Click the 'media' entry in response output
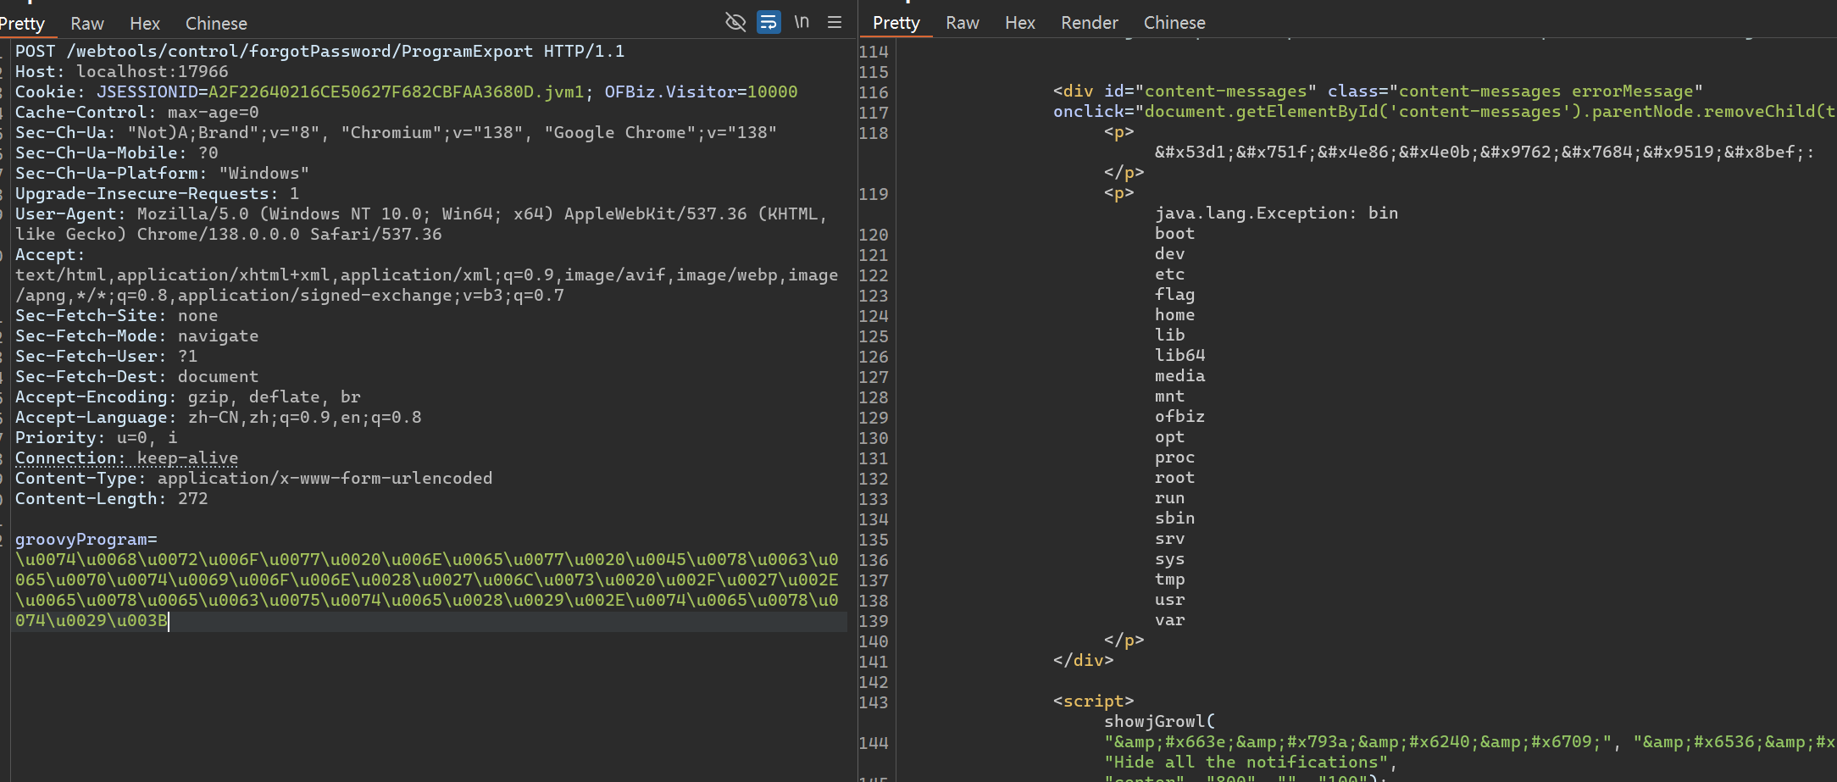The width and height of the screenshot is (1837, 782). pyautogui.click(x=1179, y=376)
